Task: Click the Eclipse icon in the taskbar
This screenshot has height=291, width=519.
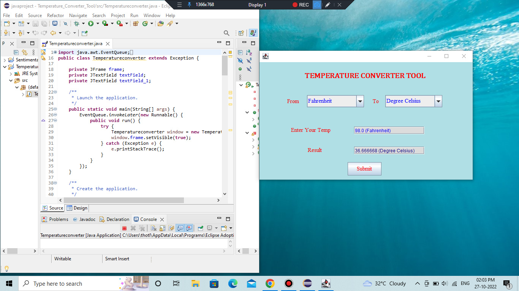Action: pos(307,283)
